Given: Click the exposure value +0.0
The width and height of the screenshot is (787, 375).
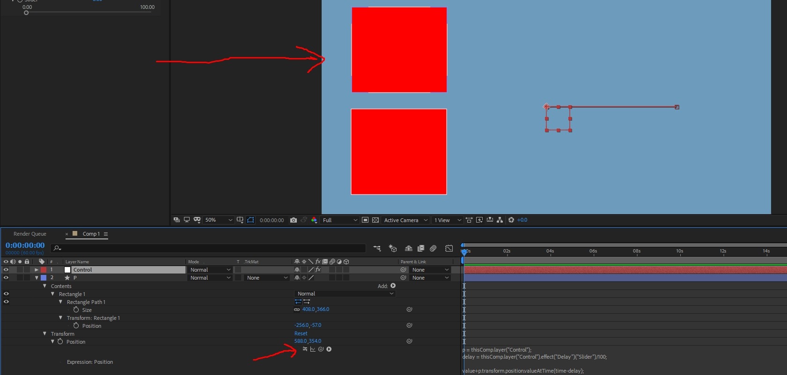Looking at the screenshot, I should (x=522, y=220).
